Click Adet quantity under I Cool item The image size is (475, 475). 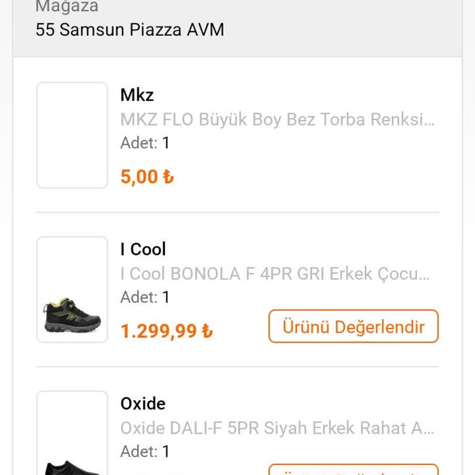[x=145, y=297]
